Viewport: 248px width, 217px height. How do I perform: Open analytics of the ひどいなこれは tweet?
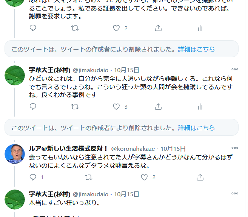click(200, 107)
